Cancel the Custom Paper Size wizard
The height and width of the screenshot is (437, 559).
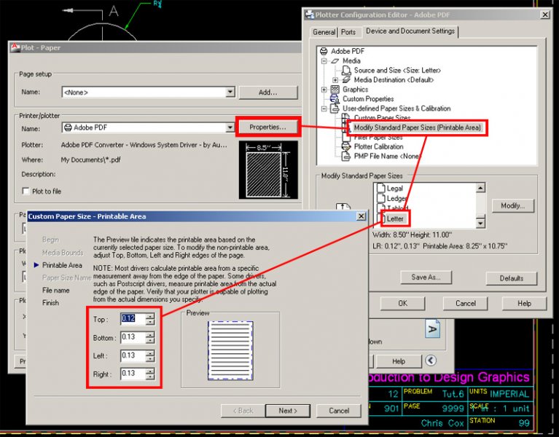click(x=339, y=411)
